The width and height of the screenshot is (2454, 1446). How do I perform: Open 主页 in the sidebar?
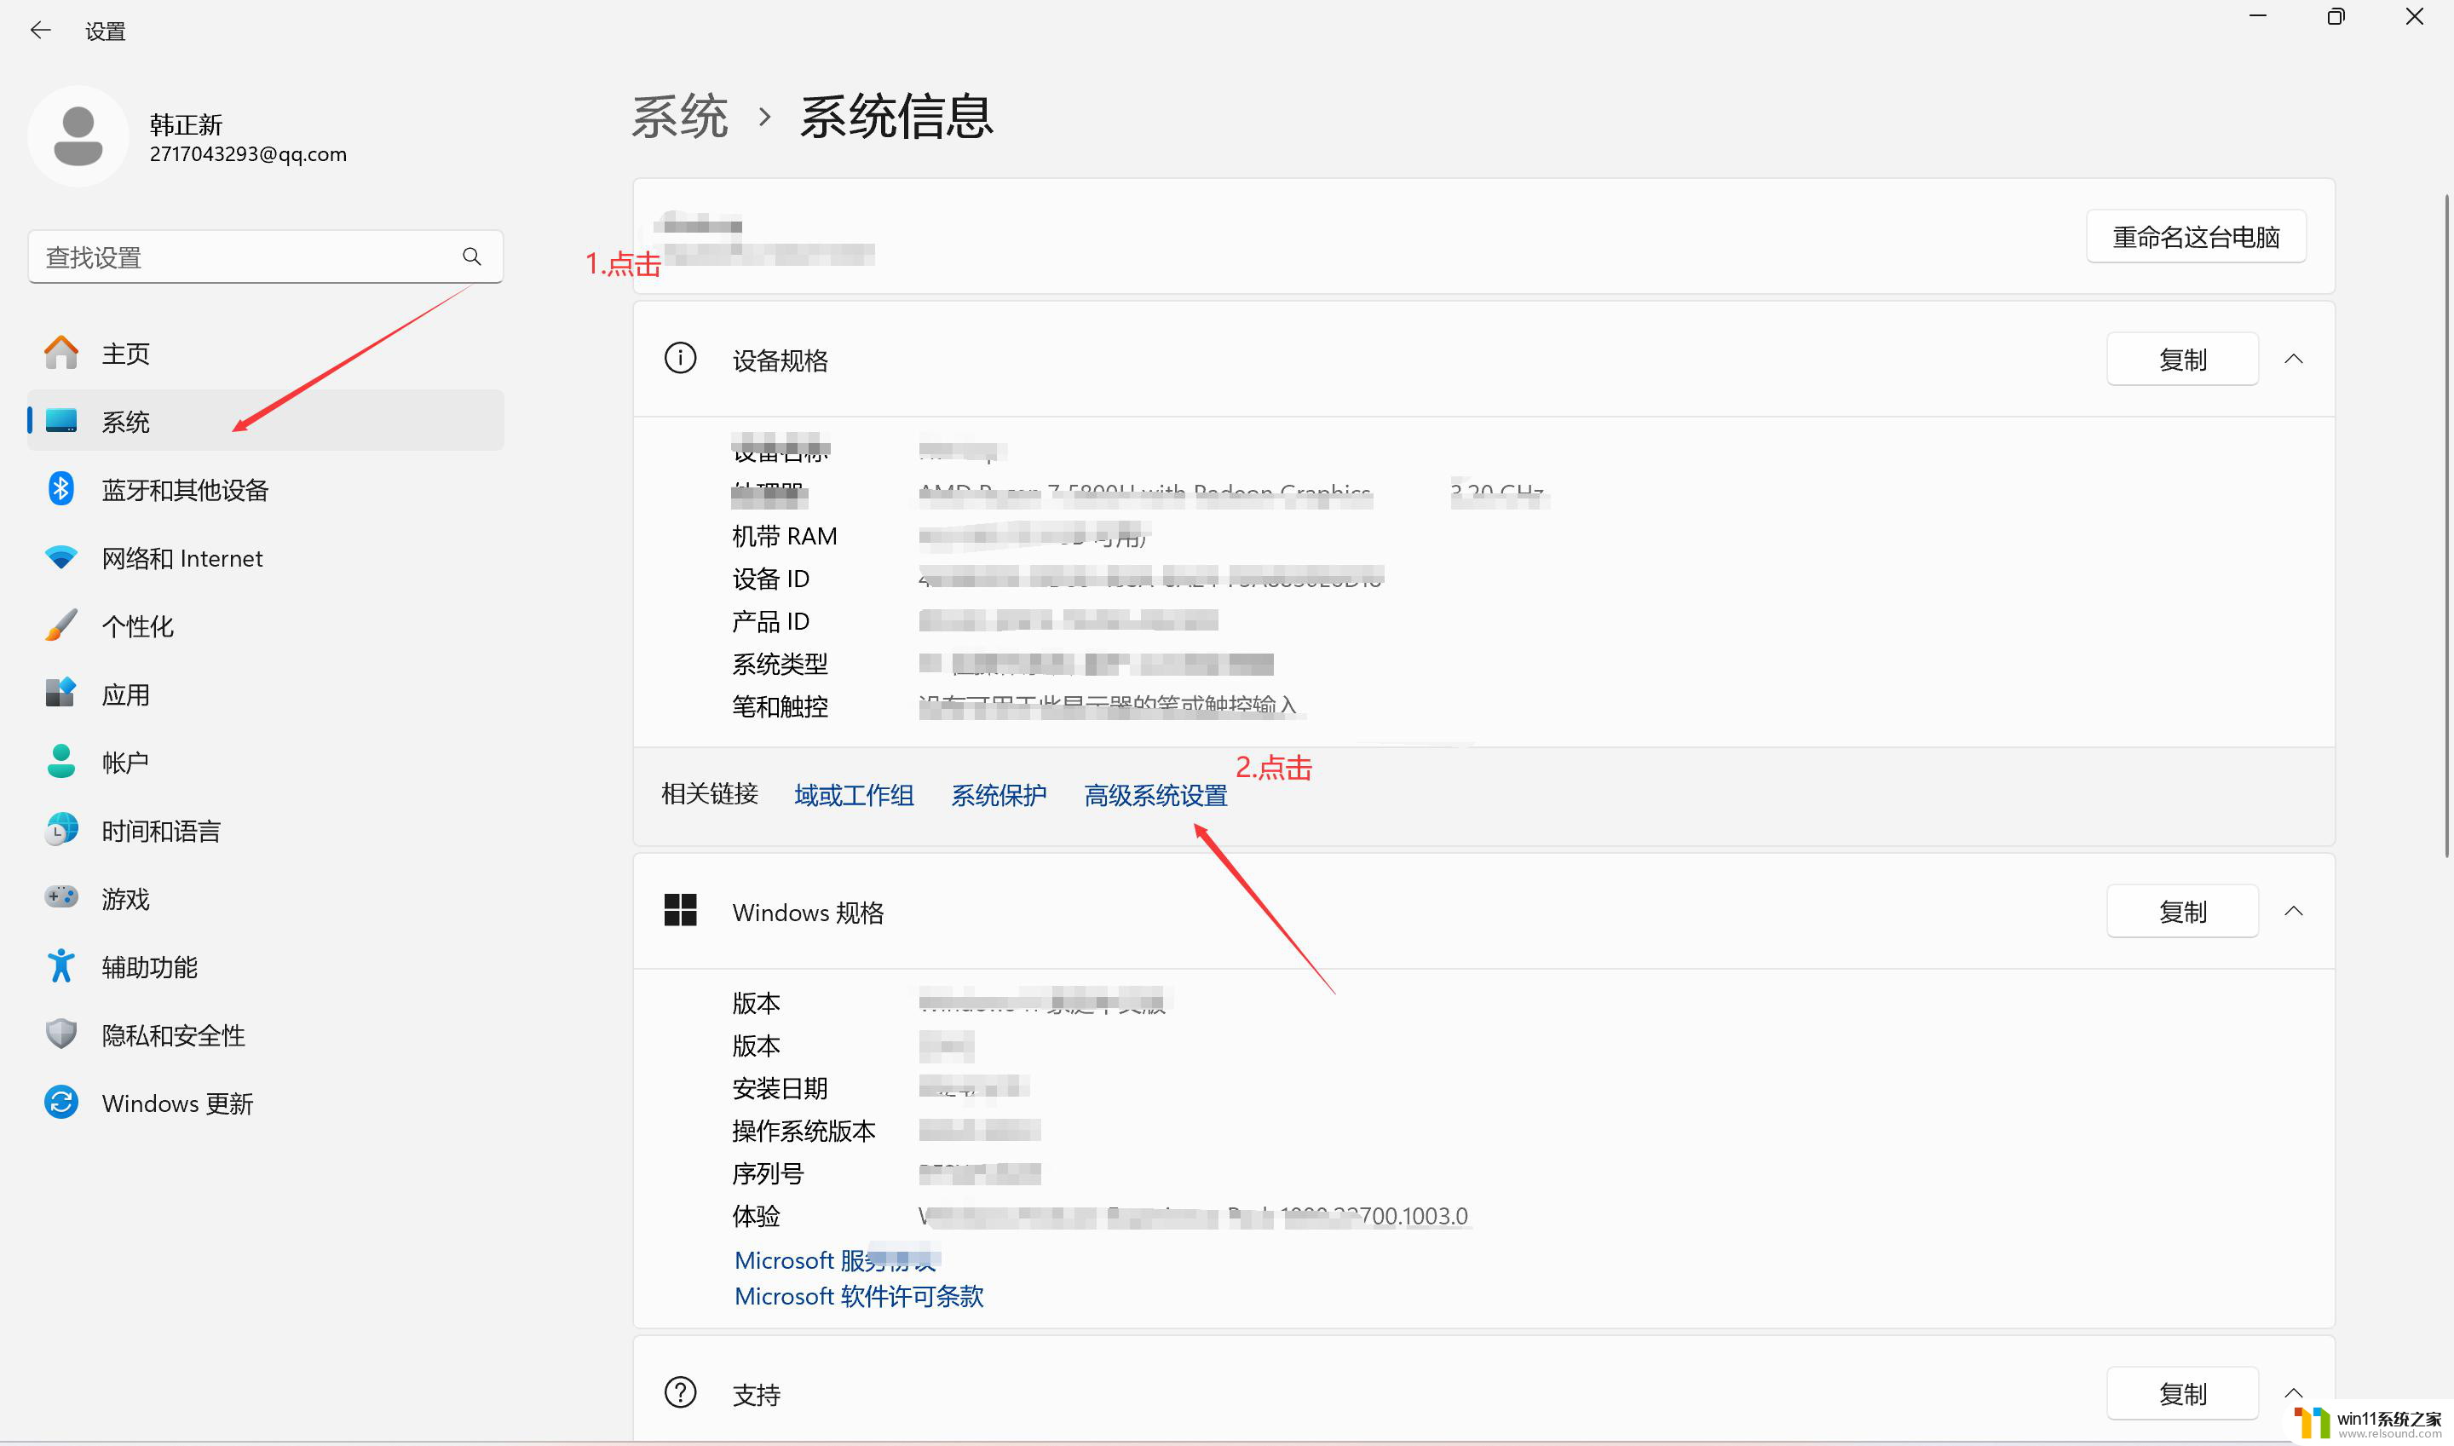(x=266, y=353)
